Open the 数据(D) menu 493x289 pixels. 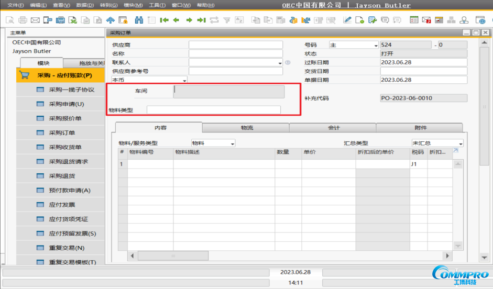(85, 5)
